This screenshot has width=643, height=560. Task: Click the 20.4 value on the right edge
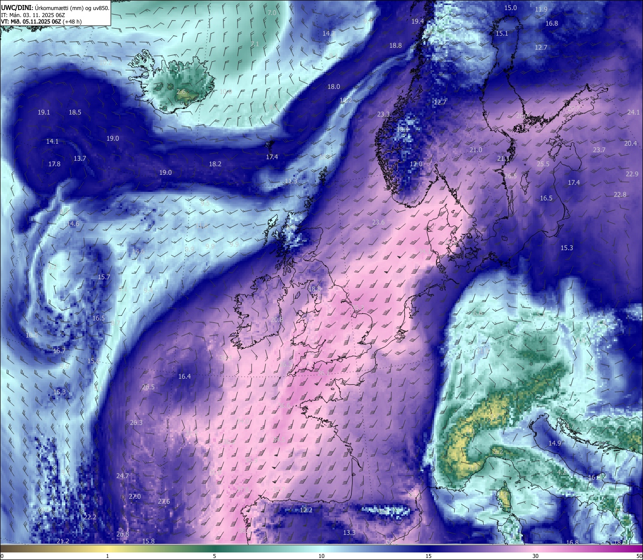pos(630,144)
